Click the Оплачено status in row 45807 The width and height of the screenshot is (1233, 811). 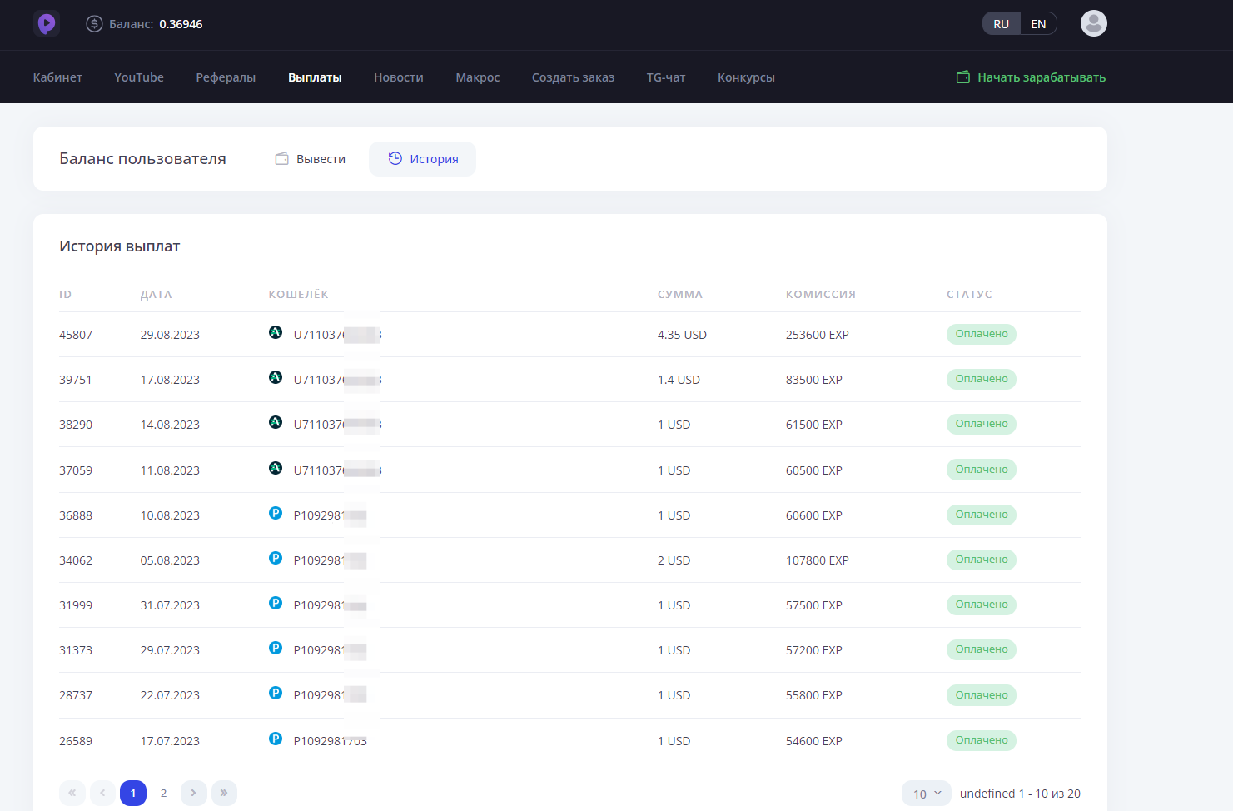[x=982, y=334]
